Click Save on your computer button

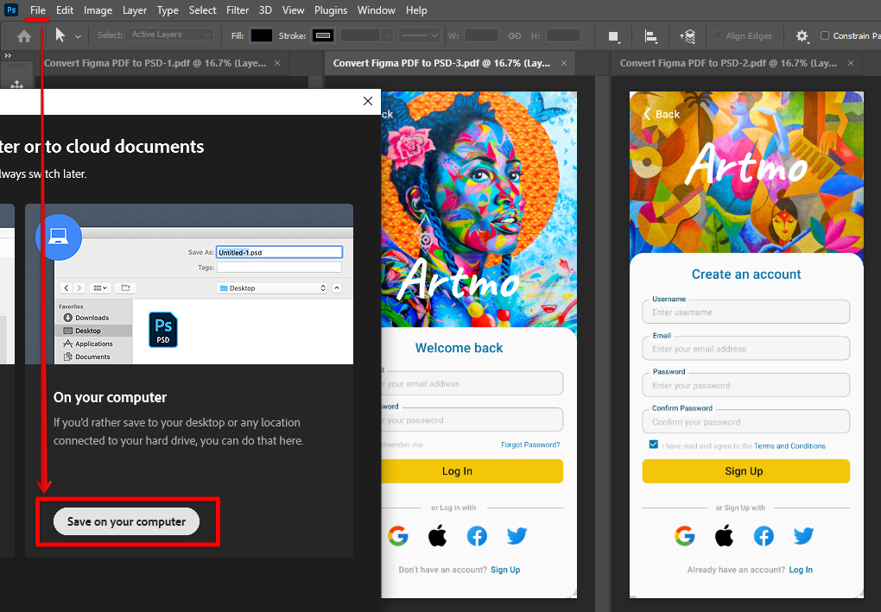(126, 521)
